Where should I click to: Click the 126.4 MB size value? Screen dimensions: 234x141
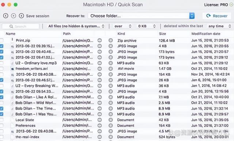coord(167,41)
